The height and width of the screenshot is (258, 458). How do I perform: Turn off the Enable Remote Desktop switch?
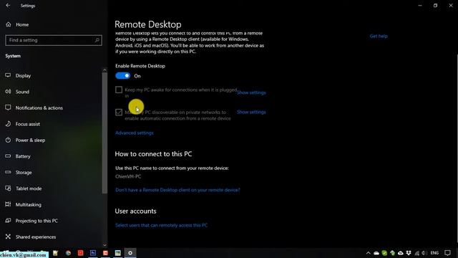(x=122, y=76)
